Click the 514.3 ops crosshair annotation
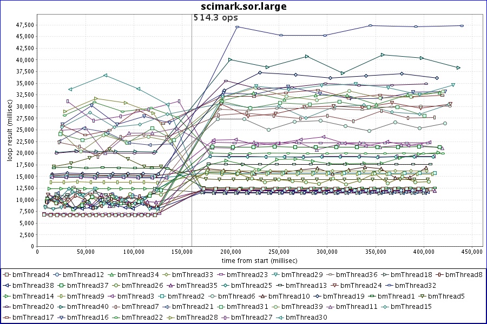This screenshot has width=487, height=324. [216, 18]
